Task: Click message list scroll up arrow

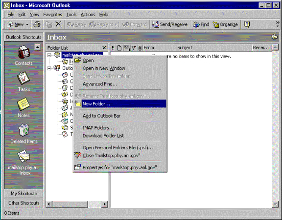Action: tap(275, 47)
